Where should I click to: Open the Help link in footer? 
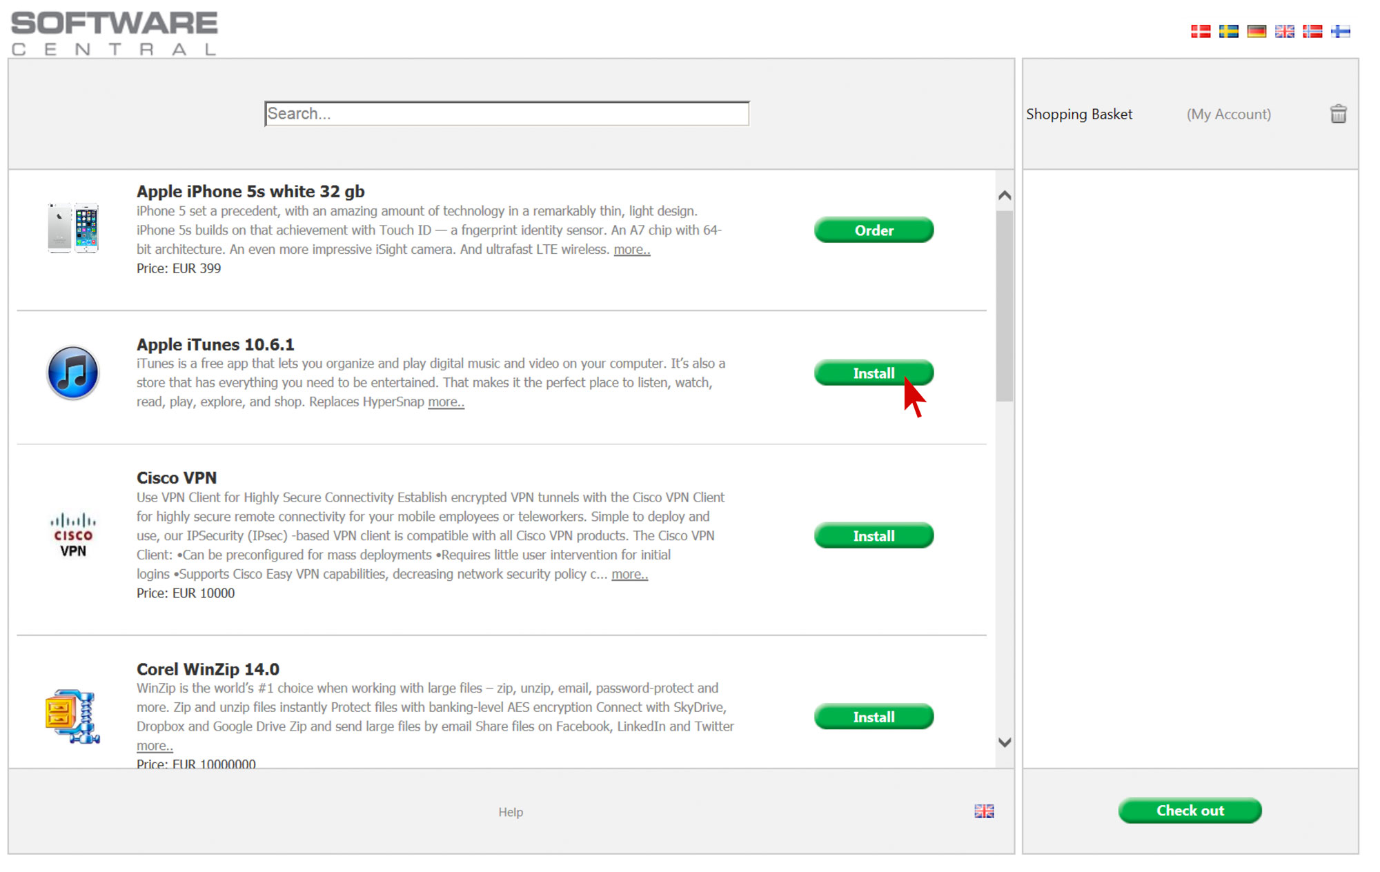pyautogui.click(x=511, y=812)
